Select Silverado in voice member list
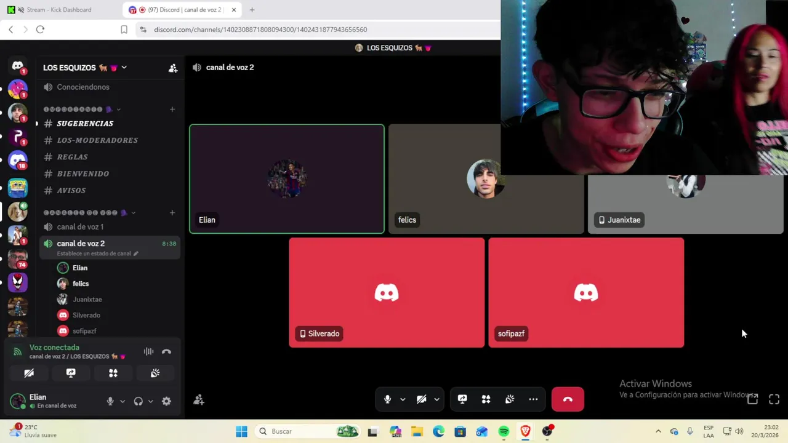 86,315
